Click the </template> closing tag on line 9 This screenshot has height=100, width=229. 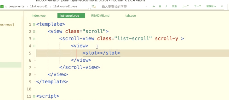tap(52, 82)
